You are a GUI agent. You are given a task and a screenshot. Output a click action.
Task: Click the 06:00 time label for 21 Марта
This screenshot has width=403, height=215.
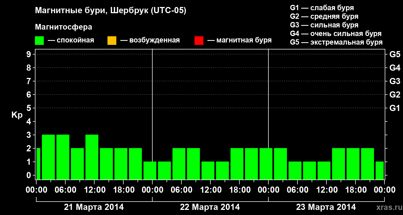(65, 190)
